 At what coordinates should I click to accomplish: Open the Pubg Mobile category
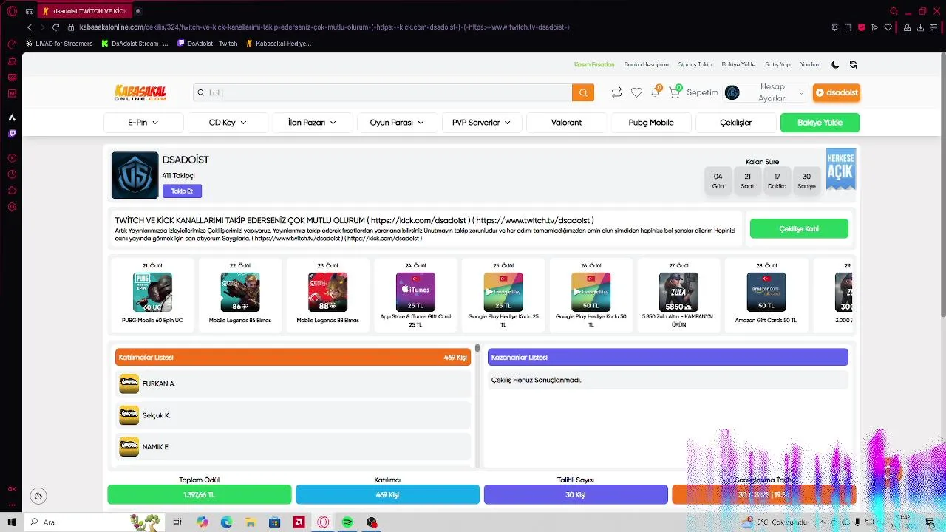[651, 123]
